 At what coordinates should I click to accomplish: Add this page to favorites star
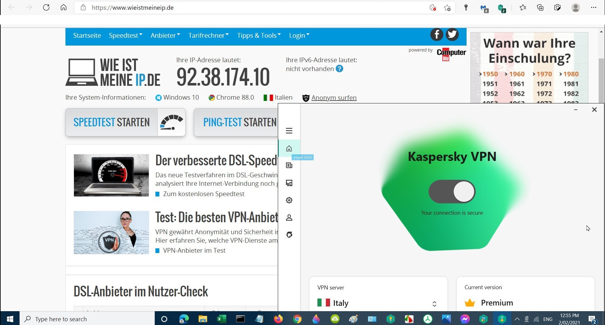[447, 8]
